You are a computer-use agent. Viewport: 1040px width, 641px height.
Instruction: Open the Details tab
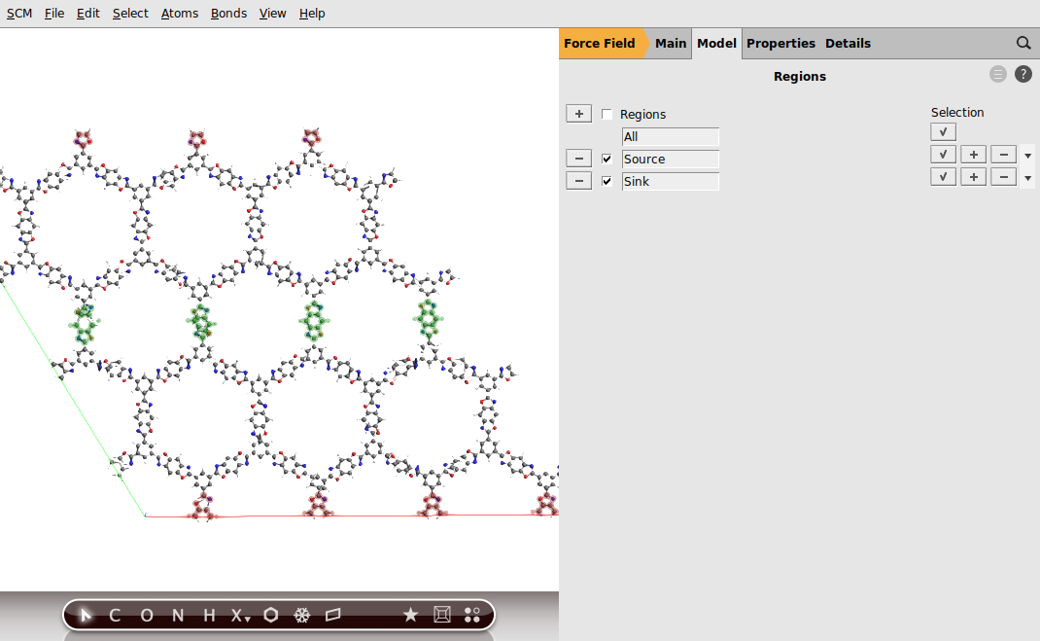click(848, 43)
